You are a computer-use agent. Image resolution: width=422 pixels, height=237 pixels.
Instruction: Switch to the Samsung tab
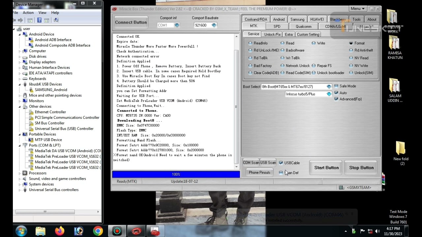297,19
